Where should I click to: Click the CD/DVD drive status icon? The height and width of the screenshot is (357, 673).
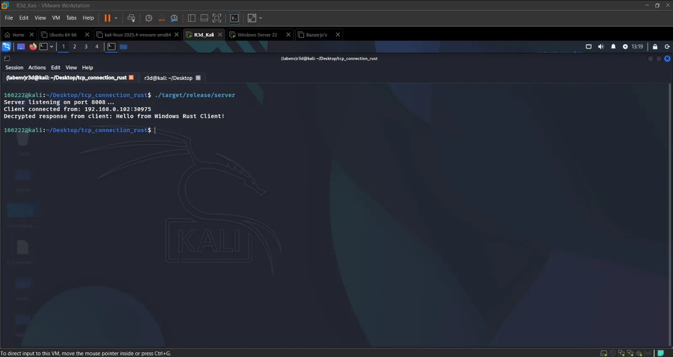[612, 353]
